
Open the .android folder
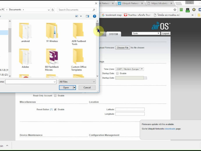[x=25, y=33]
